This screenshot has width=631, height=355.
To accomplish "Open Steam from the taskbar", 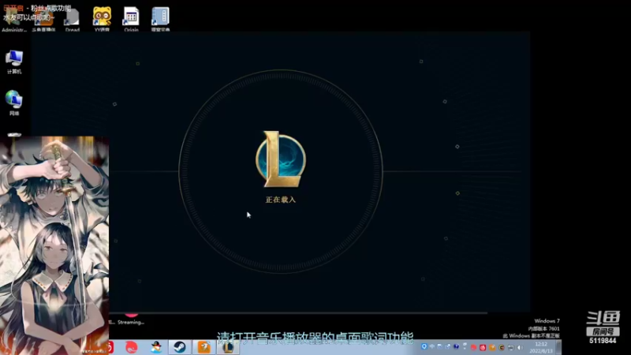I will point(180,346).
